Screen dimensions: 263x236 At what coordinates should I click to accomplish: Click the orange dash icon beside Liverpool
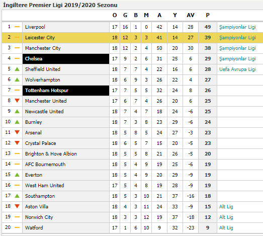click(x=17, y=27)
